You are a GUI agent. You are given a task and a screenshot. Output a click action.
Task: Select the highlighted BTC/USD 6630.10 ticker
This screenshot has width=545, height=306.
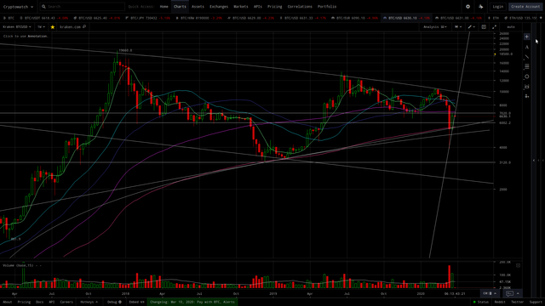[407, 18]
